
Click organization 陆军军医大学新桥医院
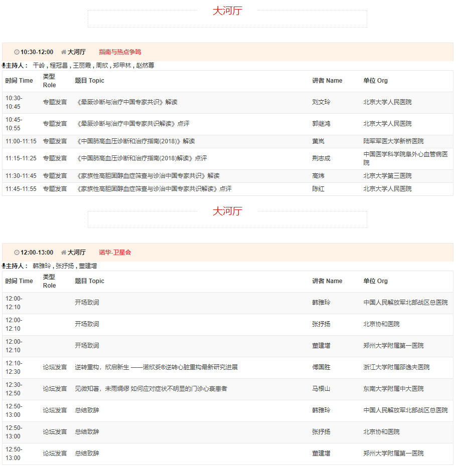tap(393, 141)
